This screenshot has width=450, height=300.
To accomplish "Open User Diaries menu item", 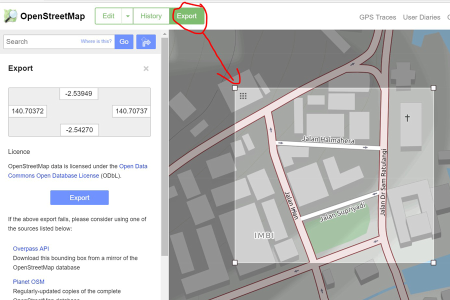I will click(421, 17).
